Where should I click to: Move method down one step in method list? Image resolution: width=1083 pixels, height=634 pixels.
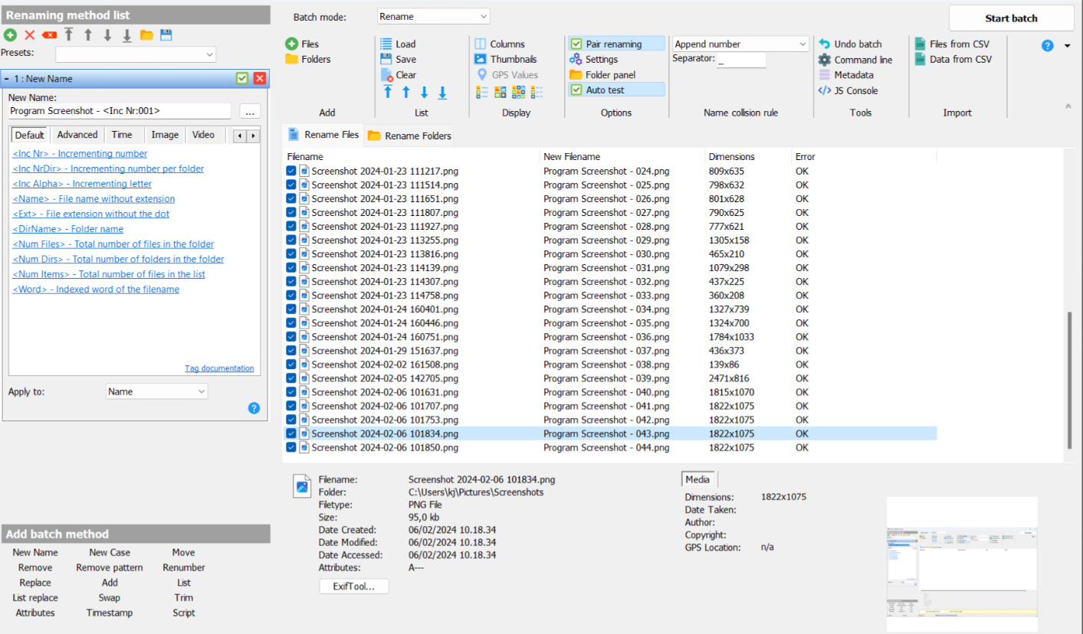[x=107, y=35]
